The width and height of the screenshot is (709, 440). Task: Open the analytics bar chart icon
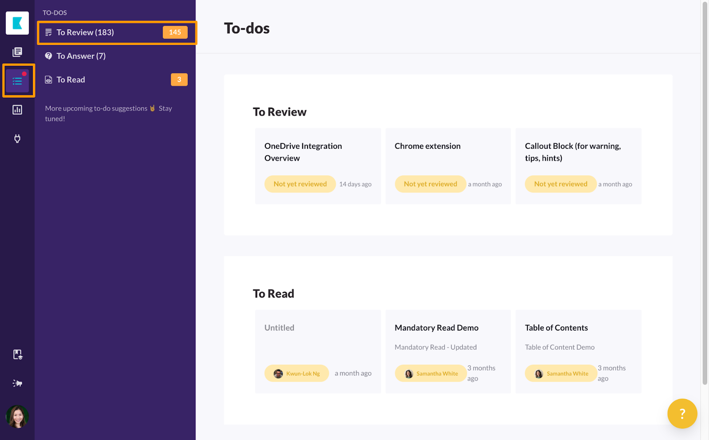click(17, 109)
